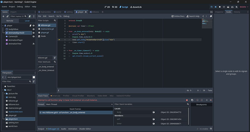Switch to the killzone scene tab
The image size is (250, 132).
tap(95, 12)
